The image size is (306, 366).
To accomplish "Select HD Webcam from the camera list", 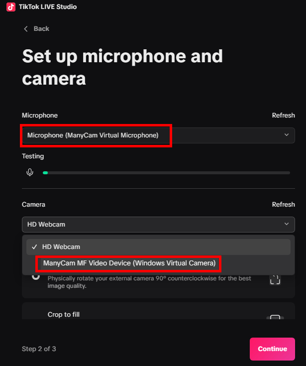I will pos(61,246).
